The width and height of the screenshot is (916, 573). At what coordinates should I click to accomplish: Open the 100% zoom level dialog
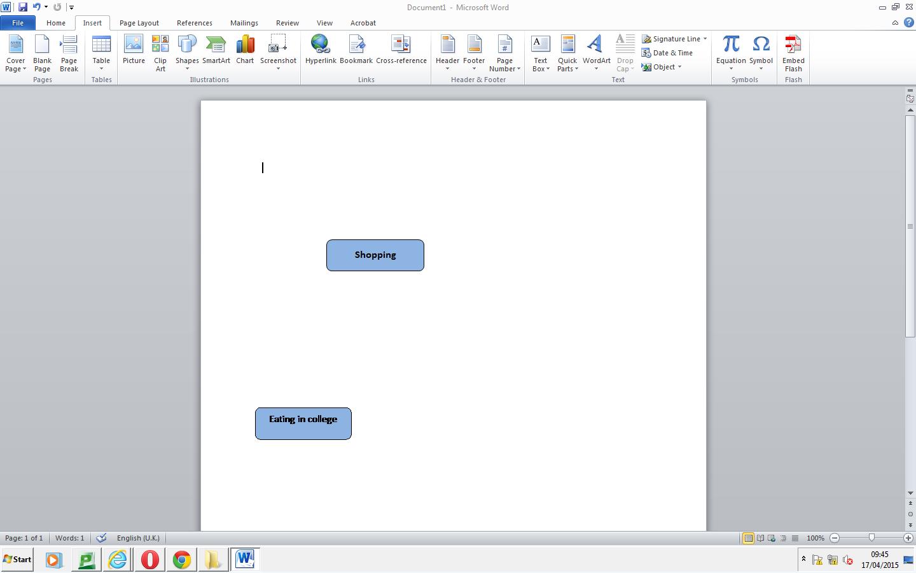[x=815, y=538]
